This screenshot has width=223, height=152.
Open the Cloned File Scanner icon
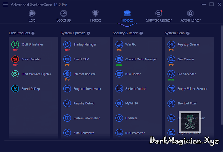pyautogui.click(x=171, y=118)
